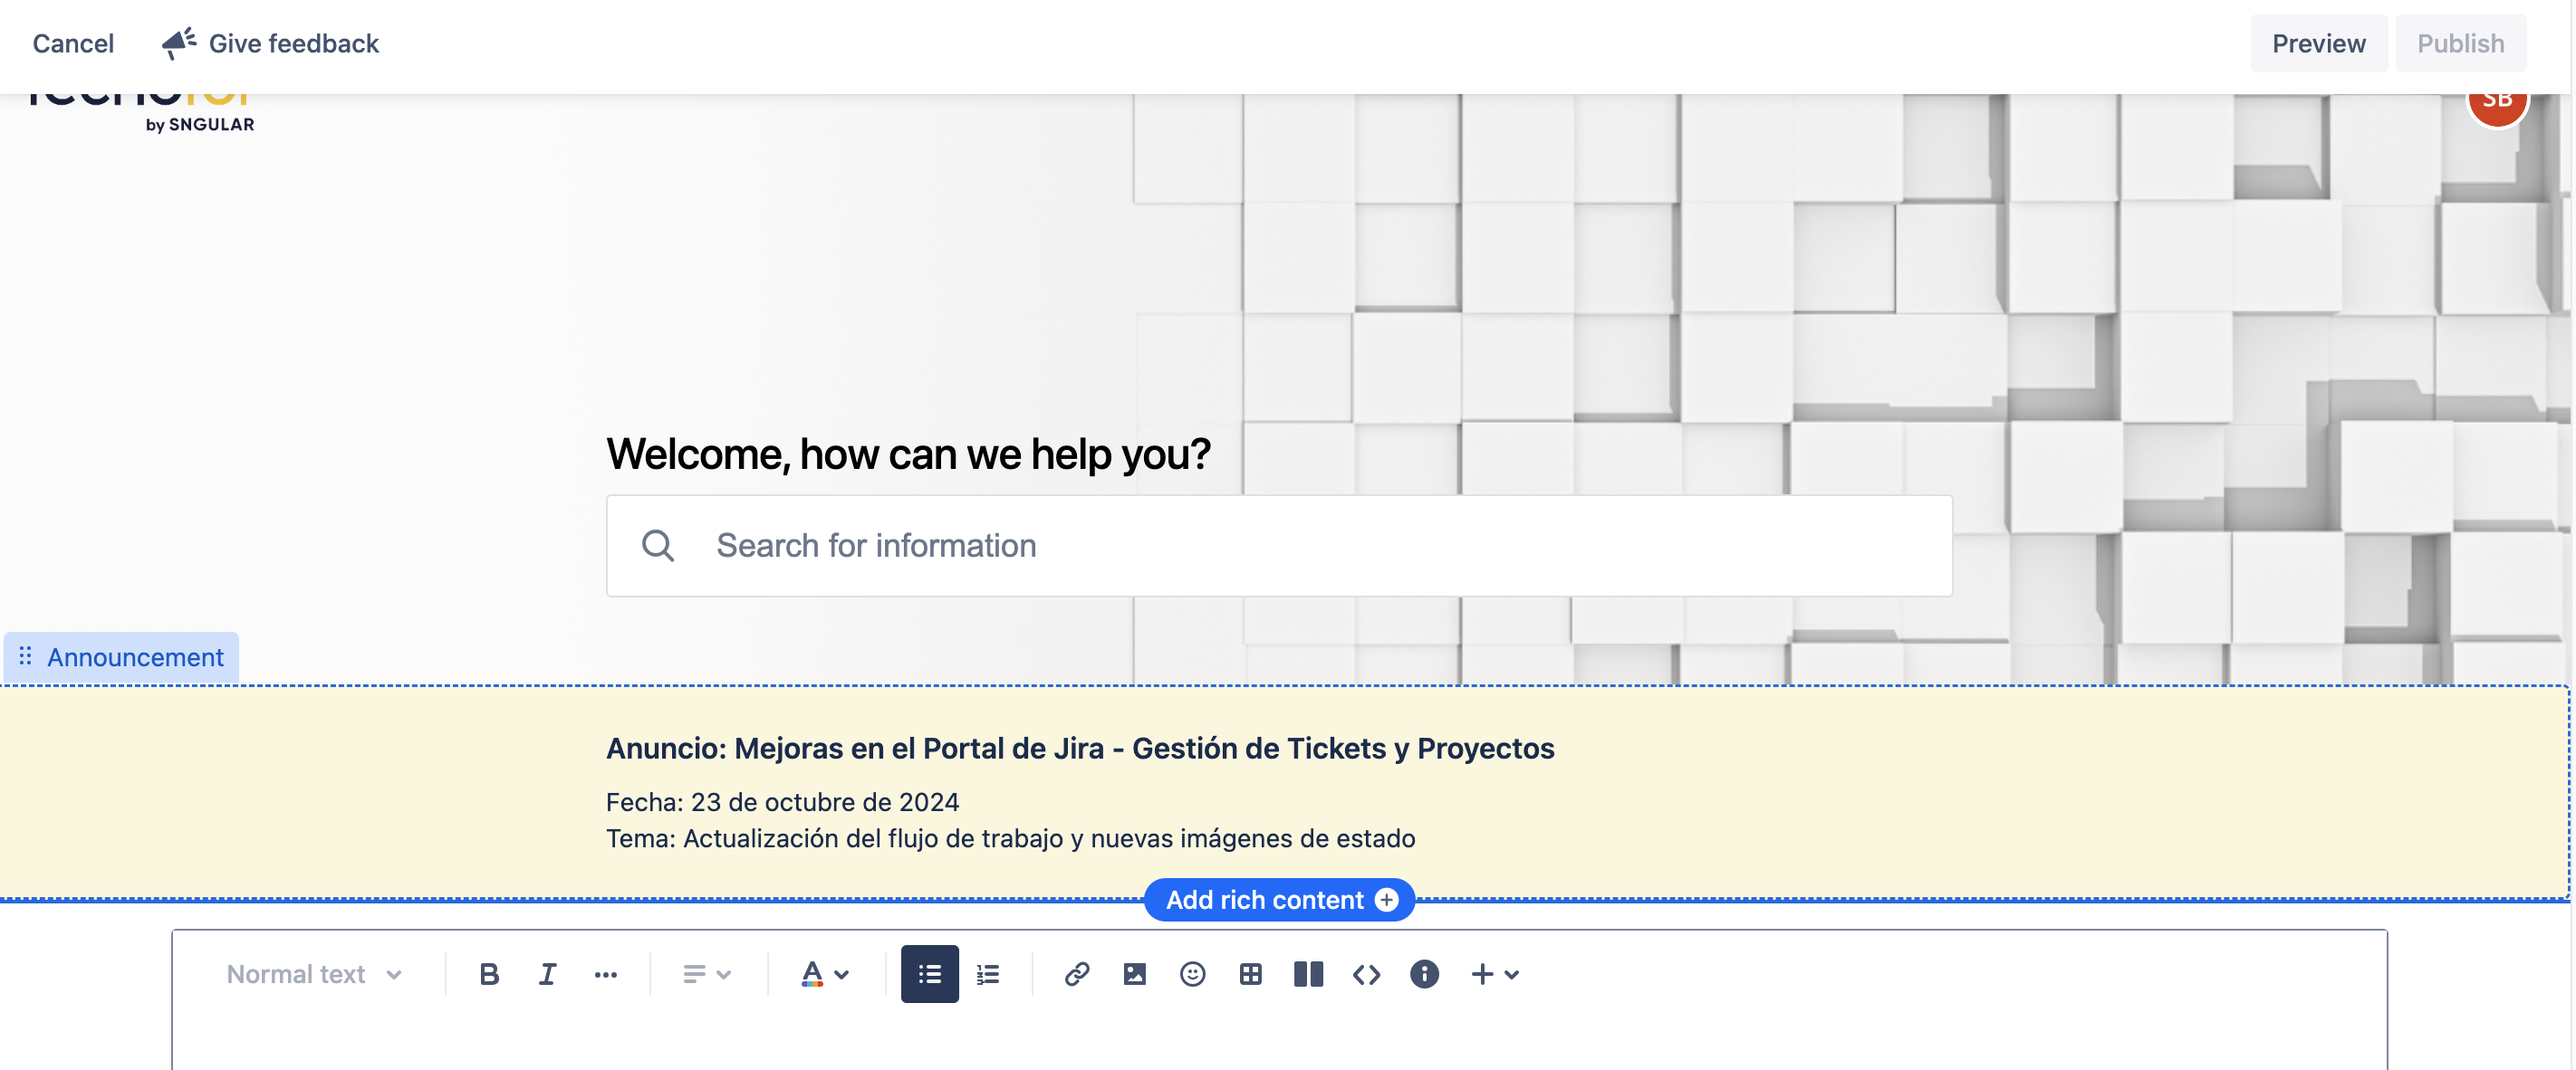2576x1070 pixels.
Task: Toggle the numbered list
Action: click(988, 974)
